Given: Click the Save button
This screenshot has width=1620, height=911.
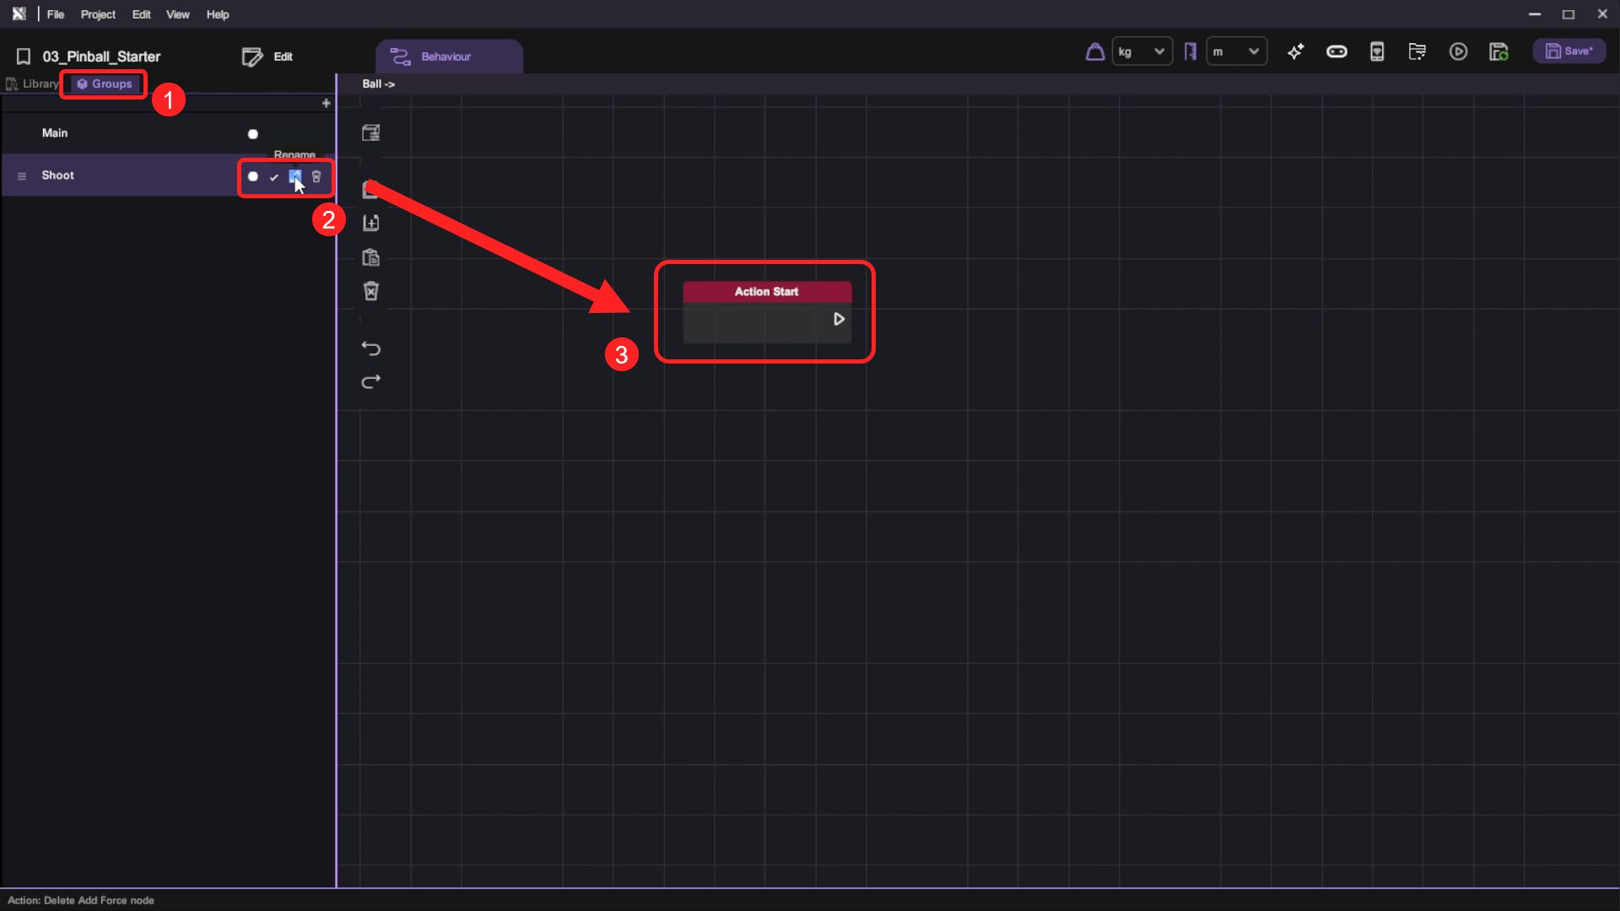Looking at the screenshot, I should click(x=1569, y=51).
